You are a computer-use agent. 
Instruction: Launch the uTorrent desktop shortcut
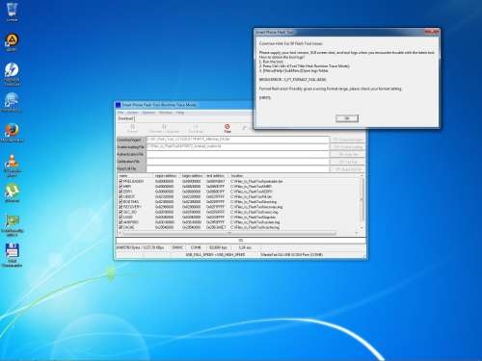point(12,193)
